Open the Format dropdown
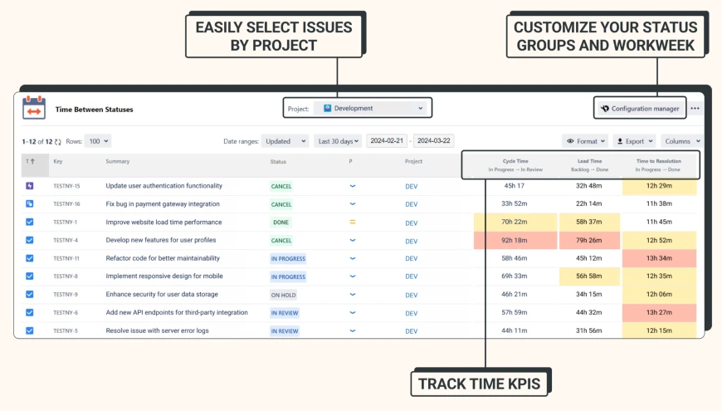Viewport: 722px width, 411px height. coord(585,141)
